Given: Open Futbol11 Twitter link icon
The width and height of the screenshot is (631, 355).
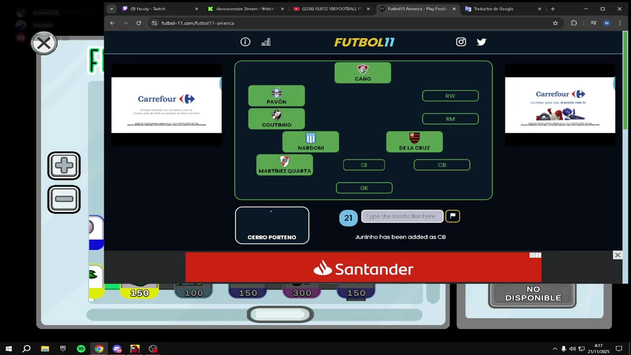Looking at the screenshot, I should (x=482, y=42).
